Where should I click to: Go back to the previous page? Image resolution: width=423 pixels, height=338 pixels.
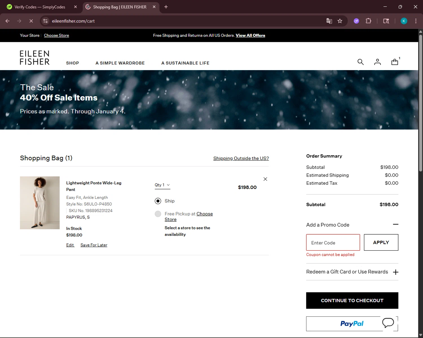tap(8, 21)
